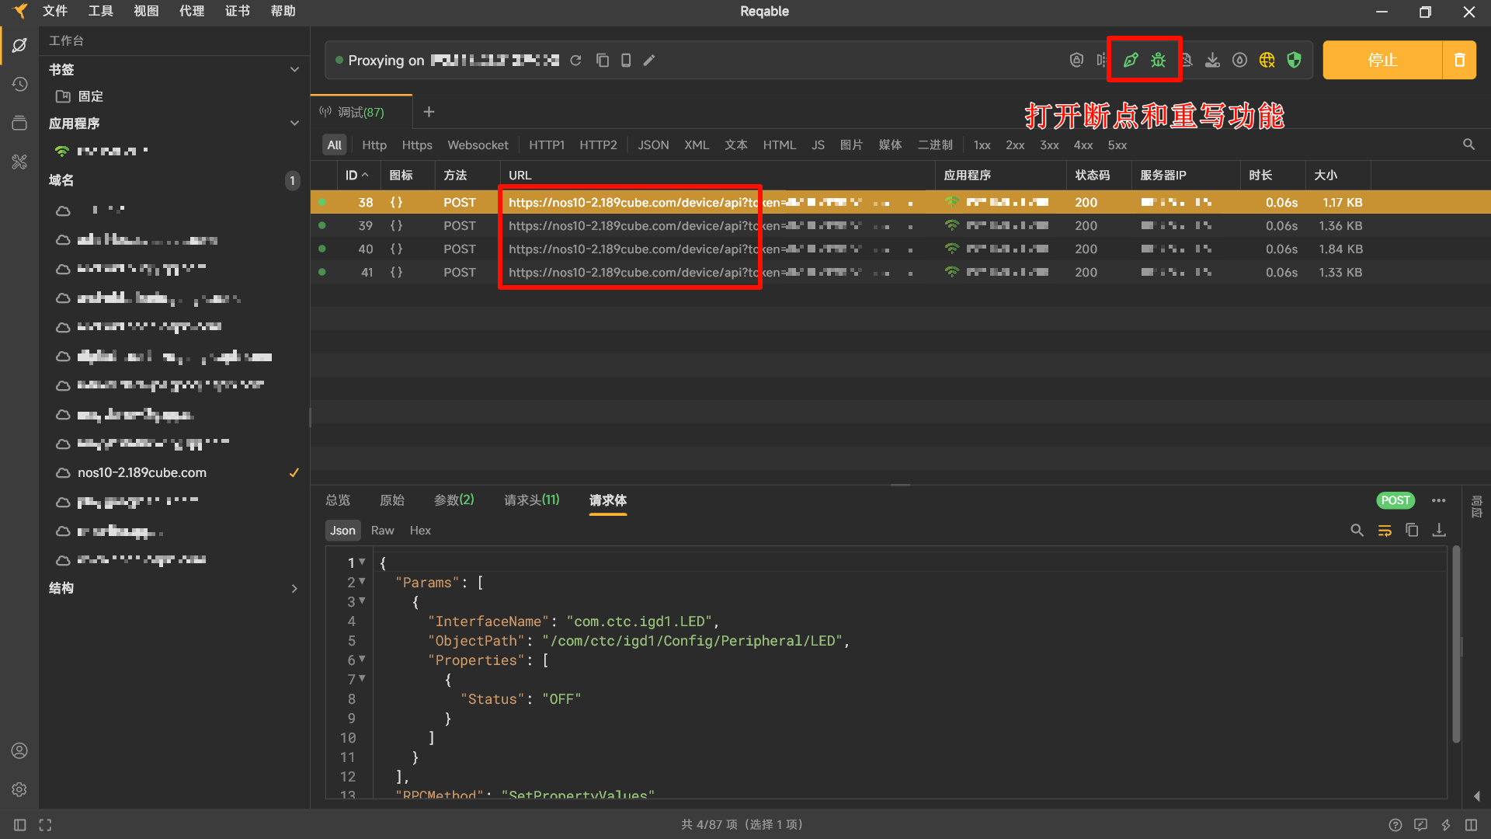This screenshot has width=1491, height=839.
Task: Fold the Params array at line 2
Action: [362, 581]
